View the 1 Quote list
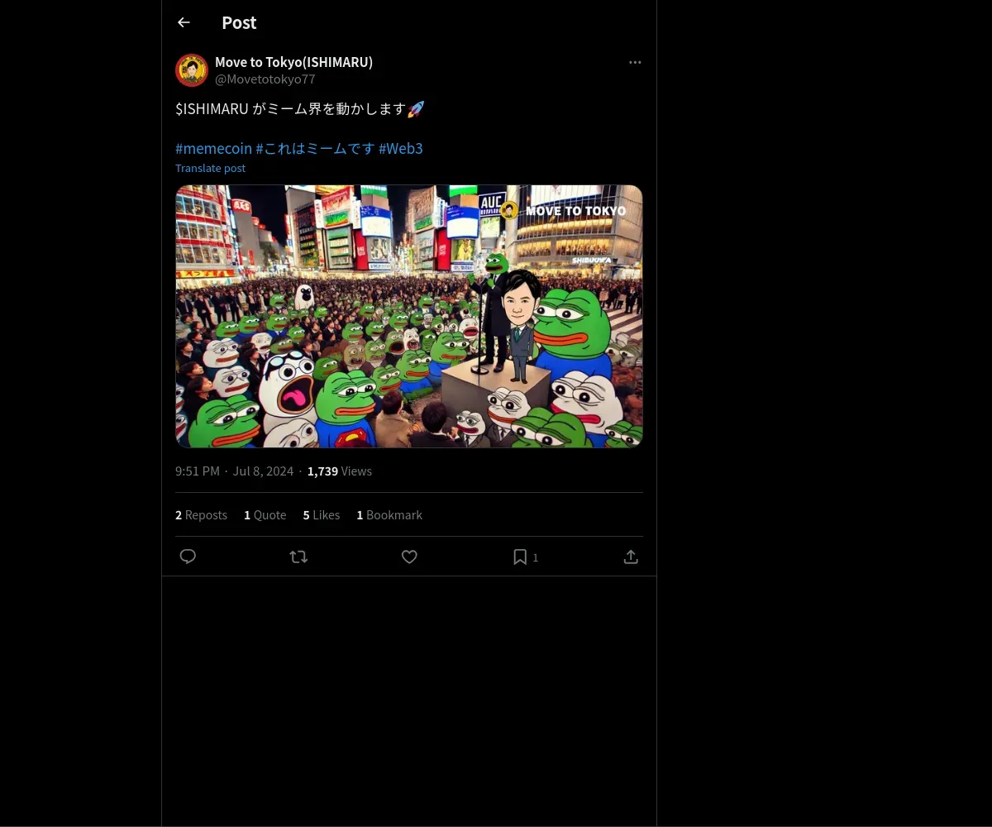The width and height of the screenshot is (992, 827). (265, 515)
